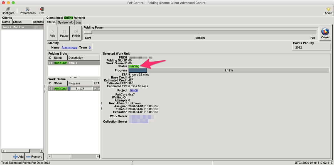Screen dimensions: 334x165
Task: Click the Clients list right scroll arrow
Action: (41, 151)
